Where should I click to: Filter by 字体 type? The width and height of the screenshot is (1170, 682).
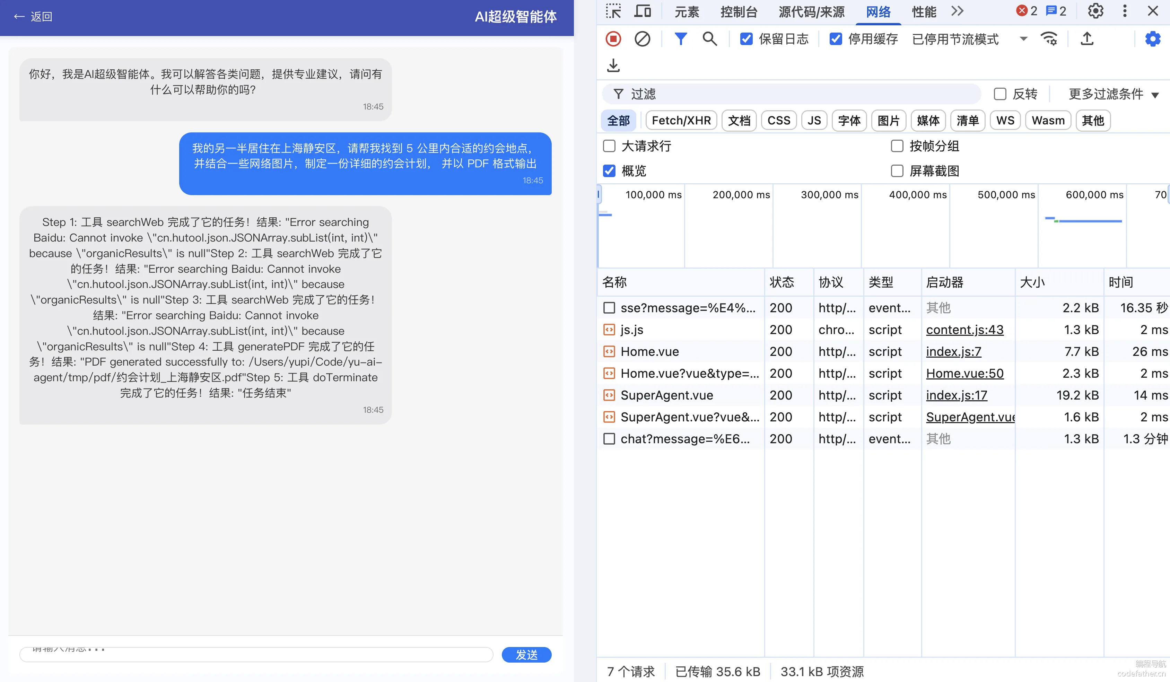849,121
